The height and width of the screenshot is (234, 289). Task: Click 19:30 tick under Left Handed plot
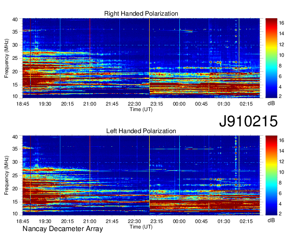point(45,221)
